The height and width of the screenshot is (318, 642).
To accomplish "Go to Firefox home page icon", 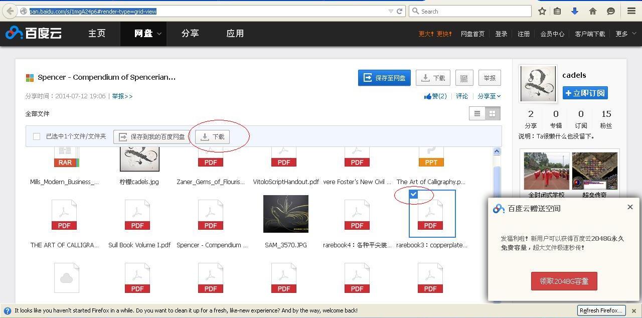I will (x=593, y=11).
